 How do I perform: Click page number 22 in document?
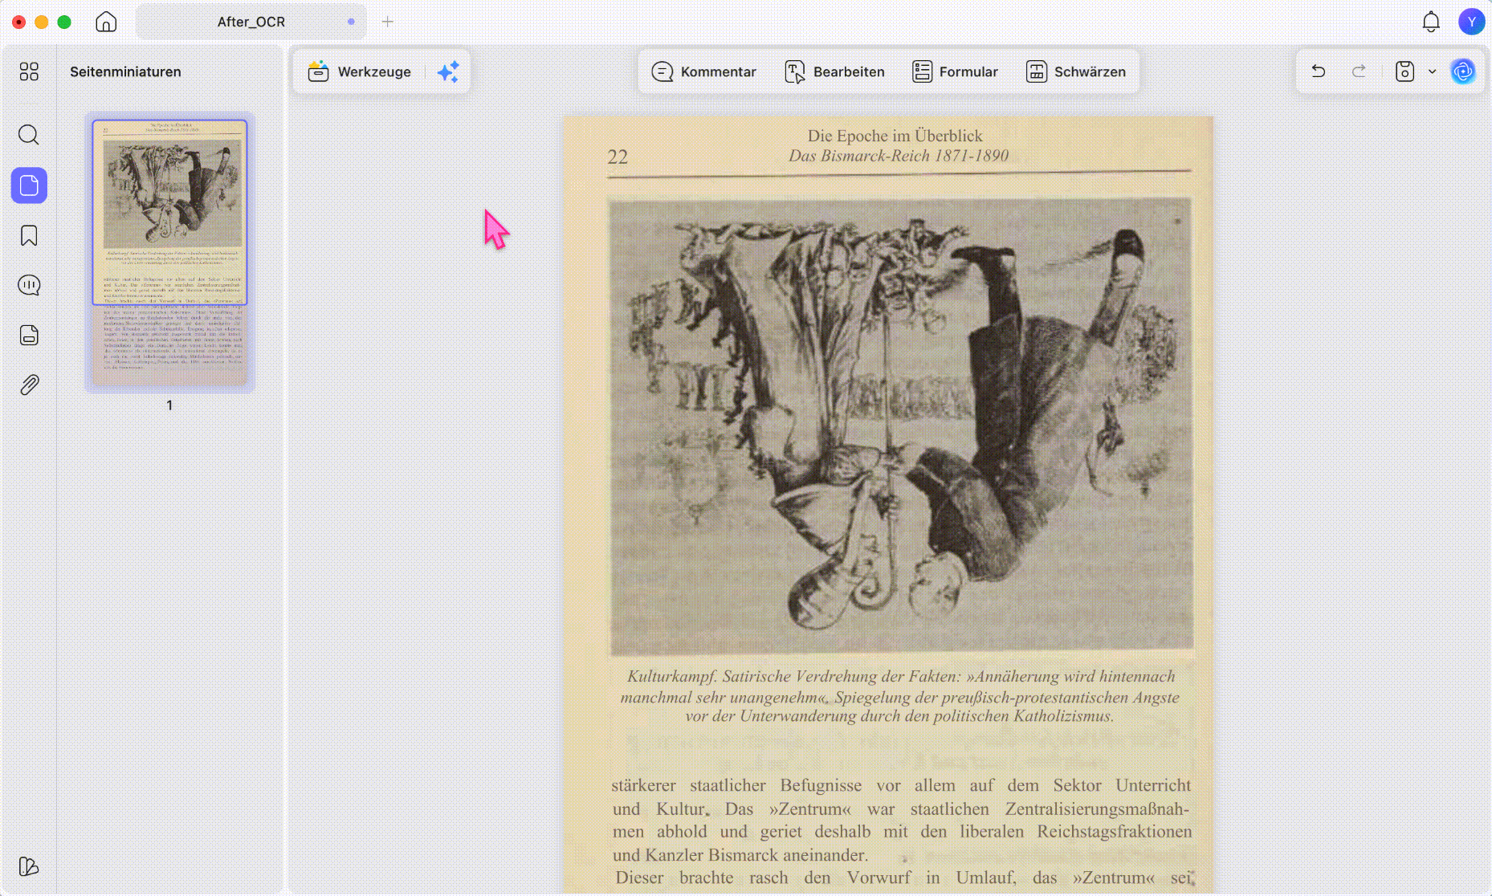[x=618, y=157]
